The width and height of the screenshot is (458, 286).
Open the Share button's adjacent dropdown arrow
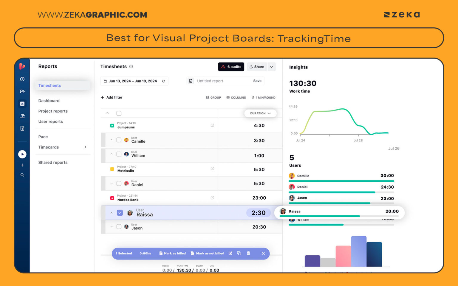coord(272,67)
